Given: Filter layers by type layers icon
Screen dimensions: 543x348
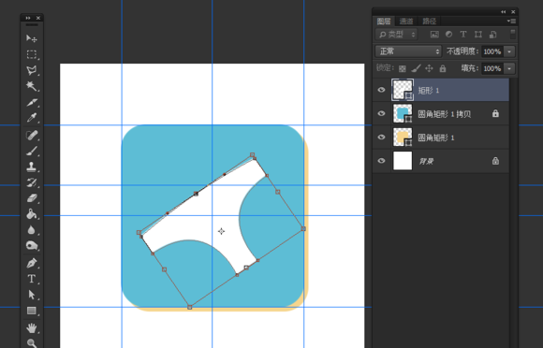Looking at the screenshot, I should [x=463, y=35].
